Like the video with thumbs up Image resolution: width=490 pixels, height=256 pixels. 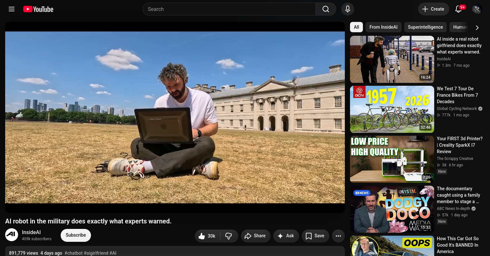pyautogui.click(x=207, y=236)
